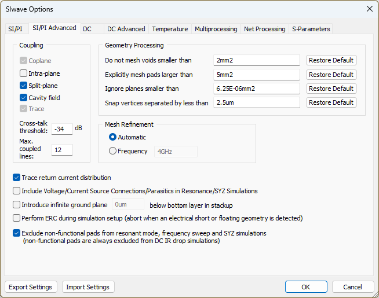Click the "dB" unit label

[78, 128]
